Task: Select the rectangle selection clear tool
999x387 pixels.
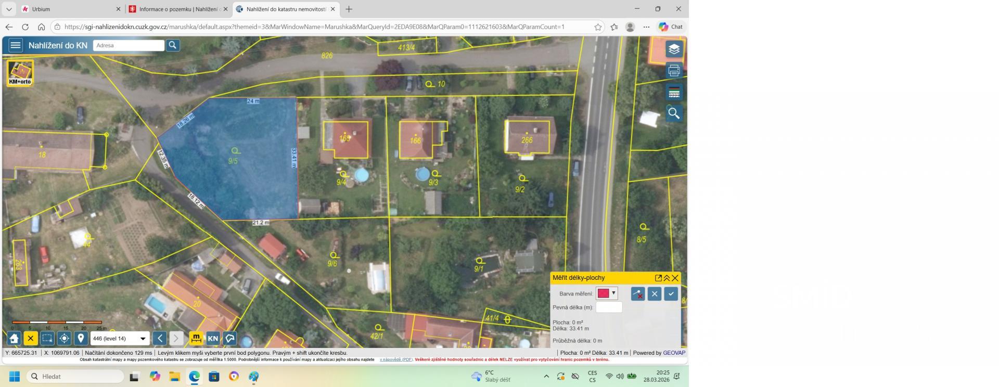Action: 47,339
